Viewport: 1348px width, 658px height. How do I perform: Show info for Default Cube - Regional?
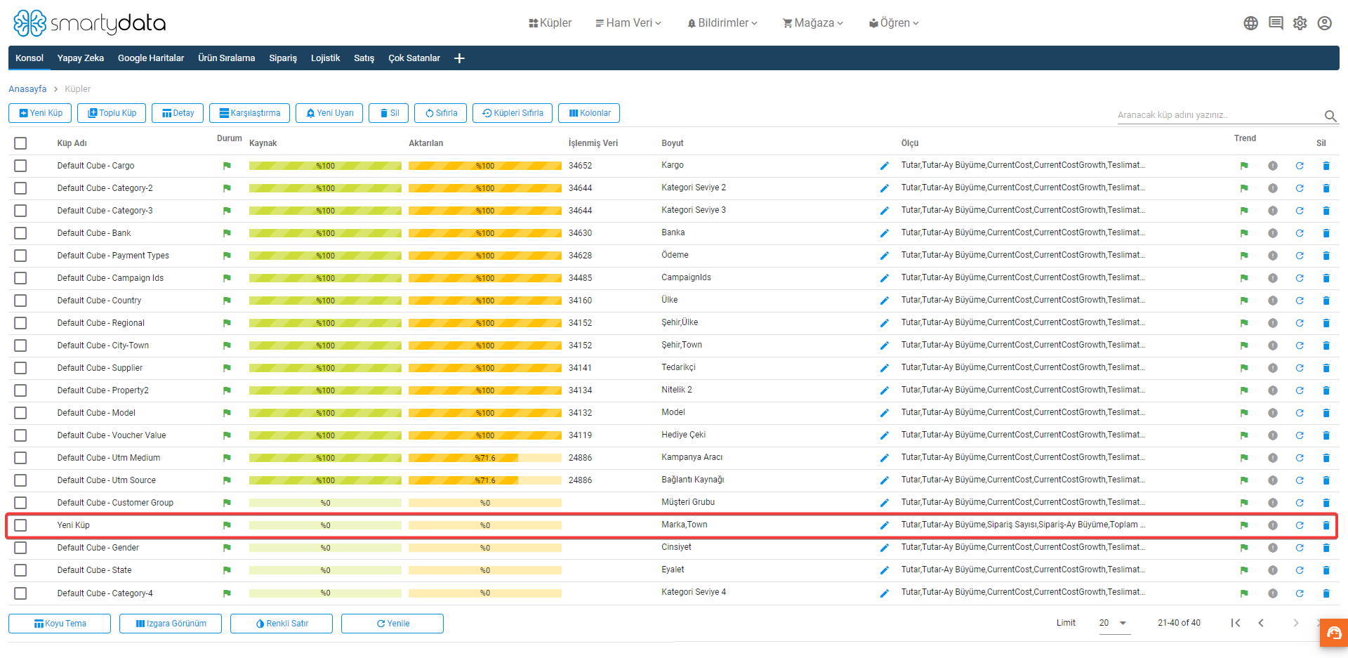point(1273,323)
